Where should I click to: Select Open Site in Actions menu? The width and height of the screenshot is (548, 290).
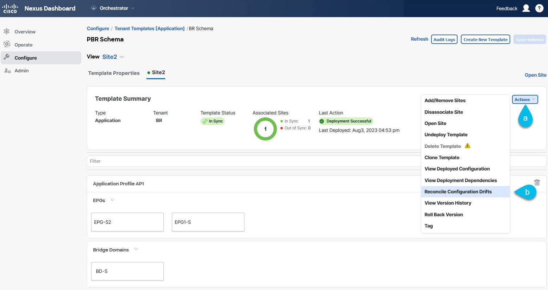(x=465, y=123)
